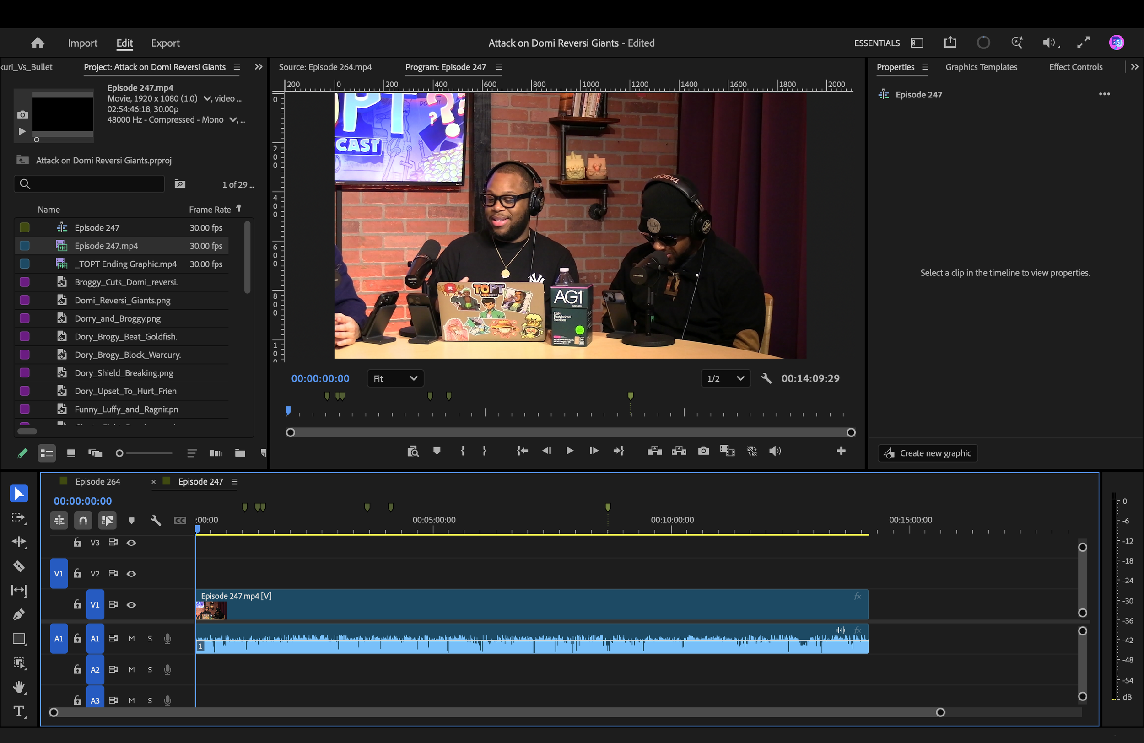Open the 1/2 playback resolution dropdown
Screen dimensions: 1144x743
coord(725,379)
